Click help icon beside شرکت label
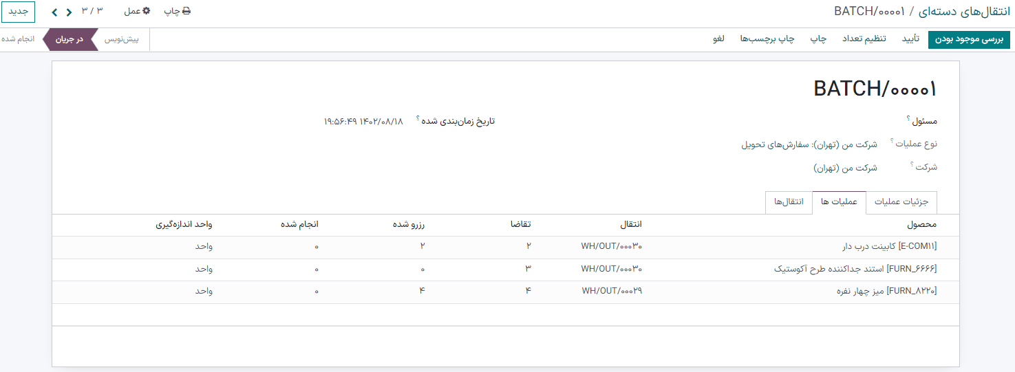Viewport: 1015px width, 372px height. (912, 164)
